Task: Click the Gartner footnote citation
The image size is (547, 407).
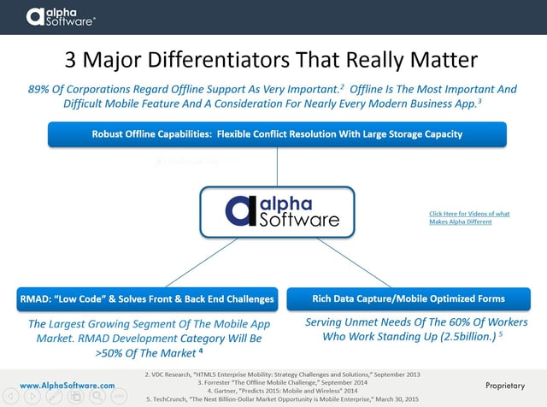Action: click(283, 391)
